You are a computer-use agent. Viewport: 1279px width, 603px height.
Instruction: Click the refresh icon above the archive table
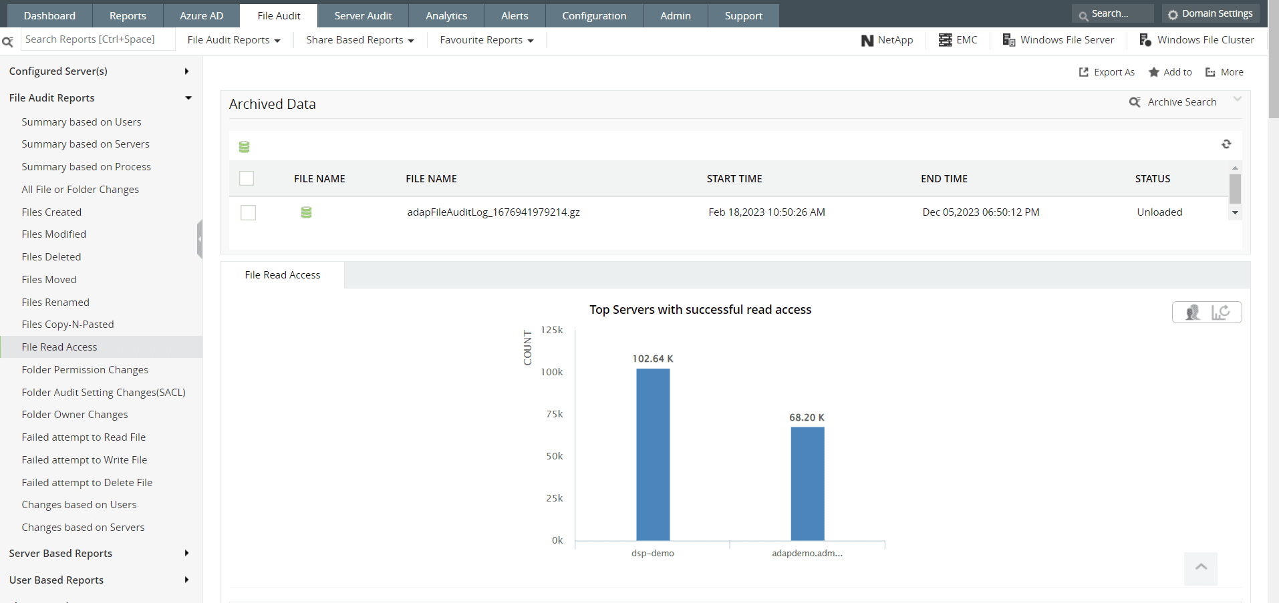tap(1226, 144)
